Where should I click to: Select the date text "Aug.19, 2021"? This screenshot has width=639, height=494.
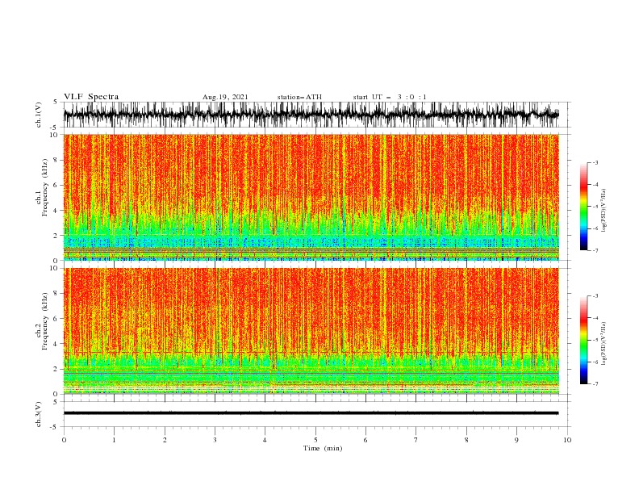(x=225, y=97)
